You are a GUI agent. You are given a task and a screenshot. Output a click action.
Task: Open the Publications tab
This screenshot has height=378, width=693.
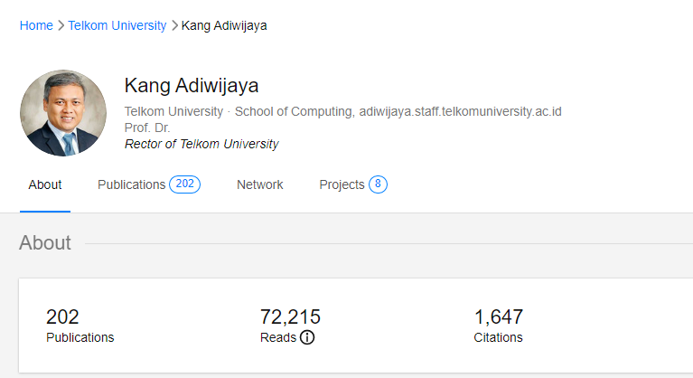(x=132, y=184)
